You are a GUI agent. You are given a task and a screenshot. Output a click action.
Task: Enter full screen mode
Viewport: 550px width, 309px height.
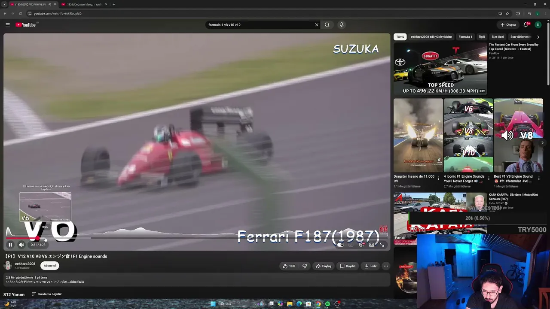(x=382, y=245)
